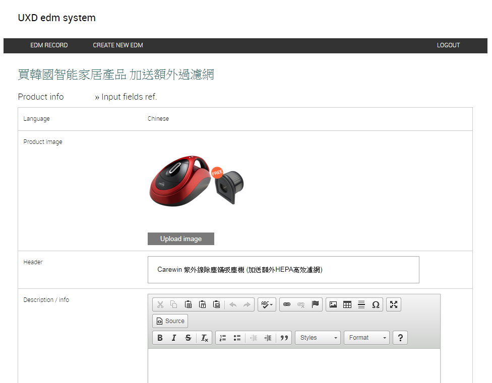Open the EDM RECORD menu item

pyautogui.click(x=49, y=45)
